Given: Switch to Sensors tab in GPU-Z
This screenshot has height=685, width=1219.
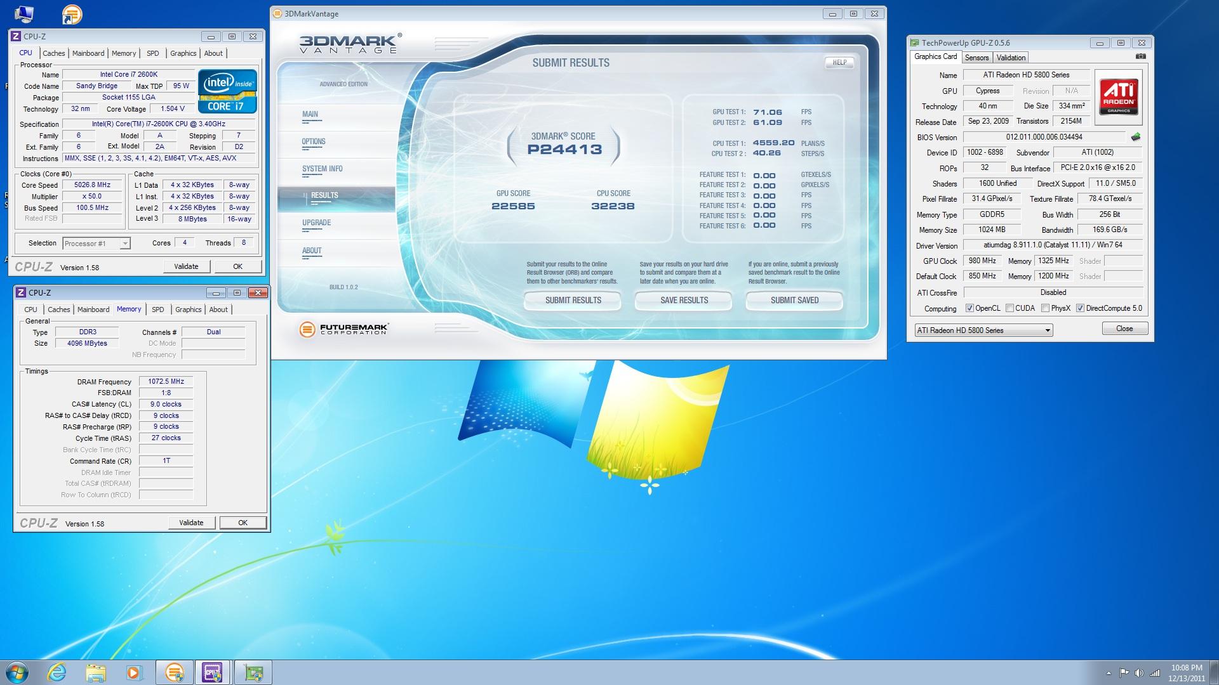Looking at the screenshot, I should click(x=976, y=58).
